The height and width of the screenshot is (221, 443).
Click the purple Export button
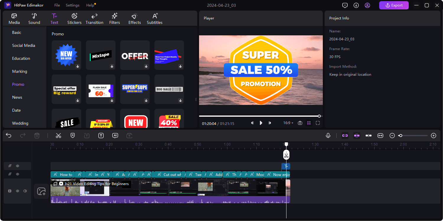click(x=394, y=5)
